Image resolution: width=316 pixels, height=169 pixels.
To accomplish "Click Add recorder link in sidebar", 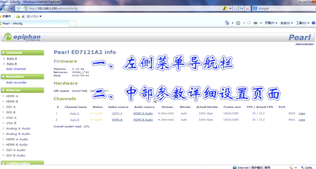I will 16,82.
